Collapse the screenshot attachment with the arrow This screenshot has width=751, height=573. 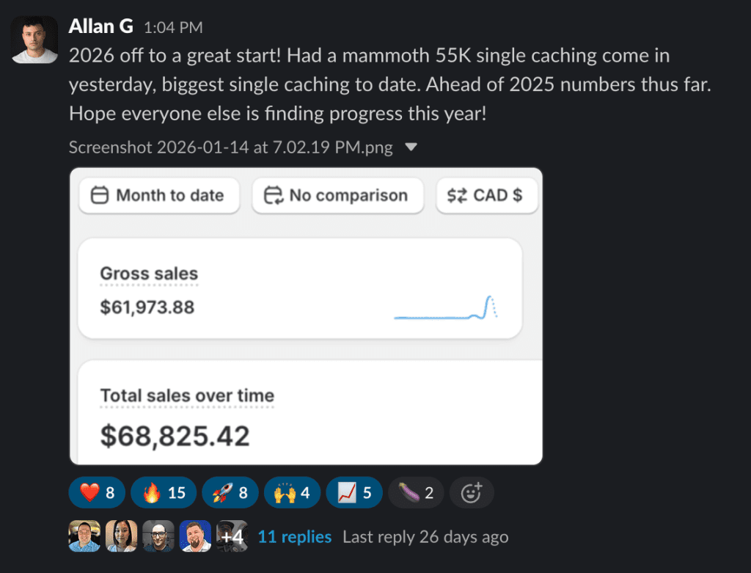click(x=411, y=147)
